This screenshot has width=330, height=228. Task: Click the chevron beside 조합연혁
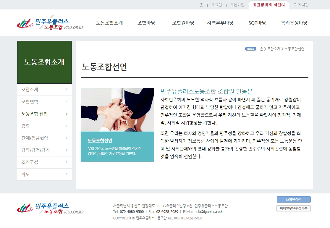[67, 101]
